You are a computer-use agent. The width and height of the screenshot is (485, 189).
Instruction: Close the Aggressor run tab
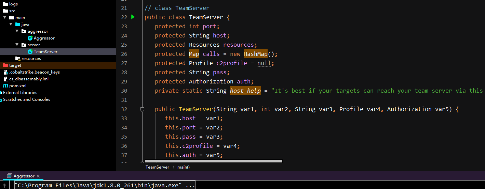point(38,176)
